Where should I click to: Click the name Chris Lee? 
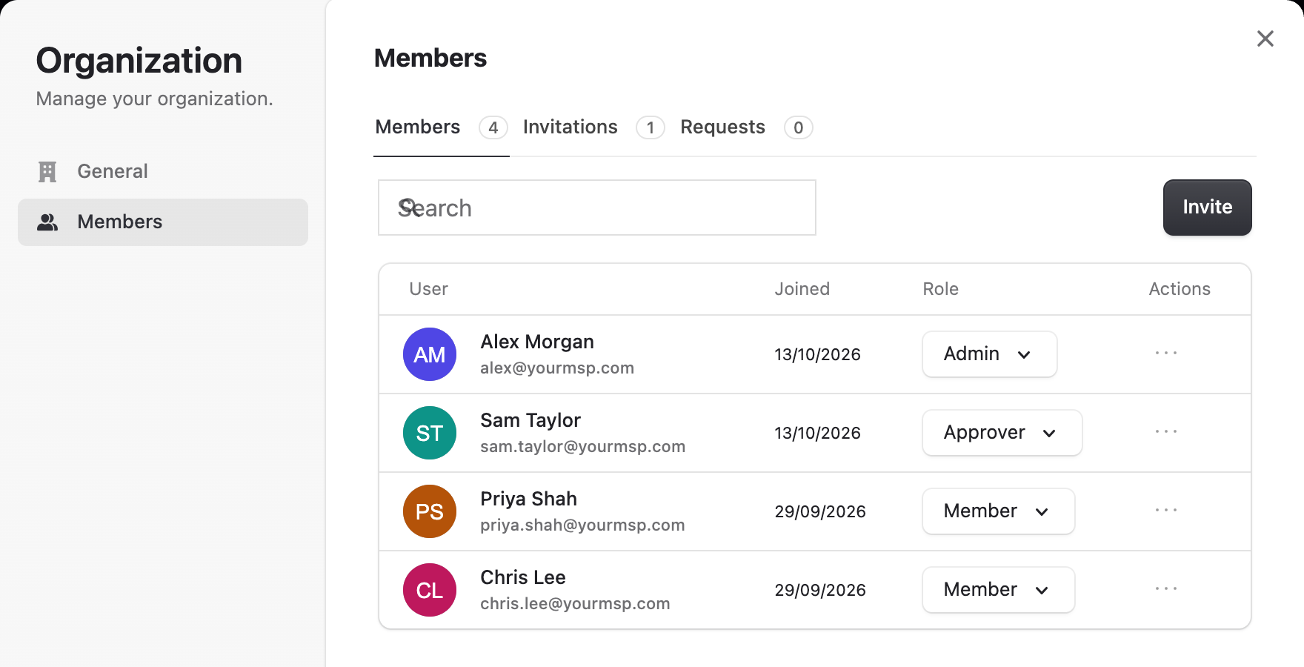523,577
